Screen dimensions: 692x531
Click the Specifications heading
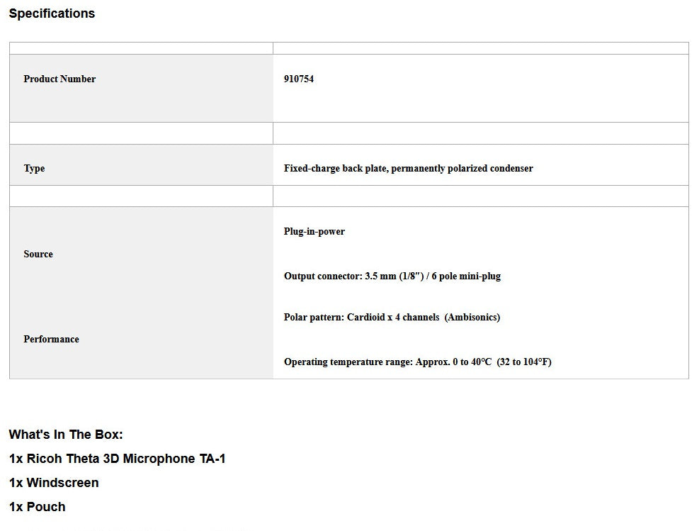click(52, 13)
